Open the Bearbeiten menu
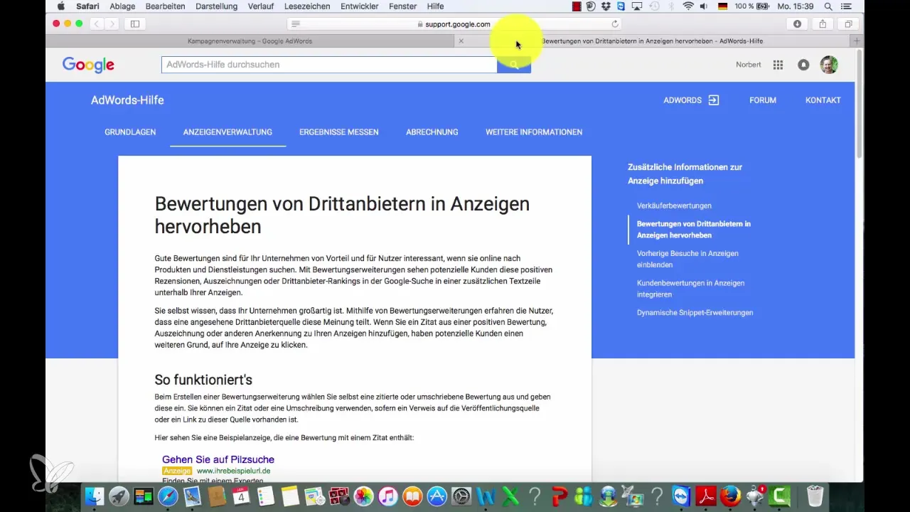Viewport: 910px width, 512px height. (165, 6)
